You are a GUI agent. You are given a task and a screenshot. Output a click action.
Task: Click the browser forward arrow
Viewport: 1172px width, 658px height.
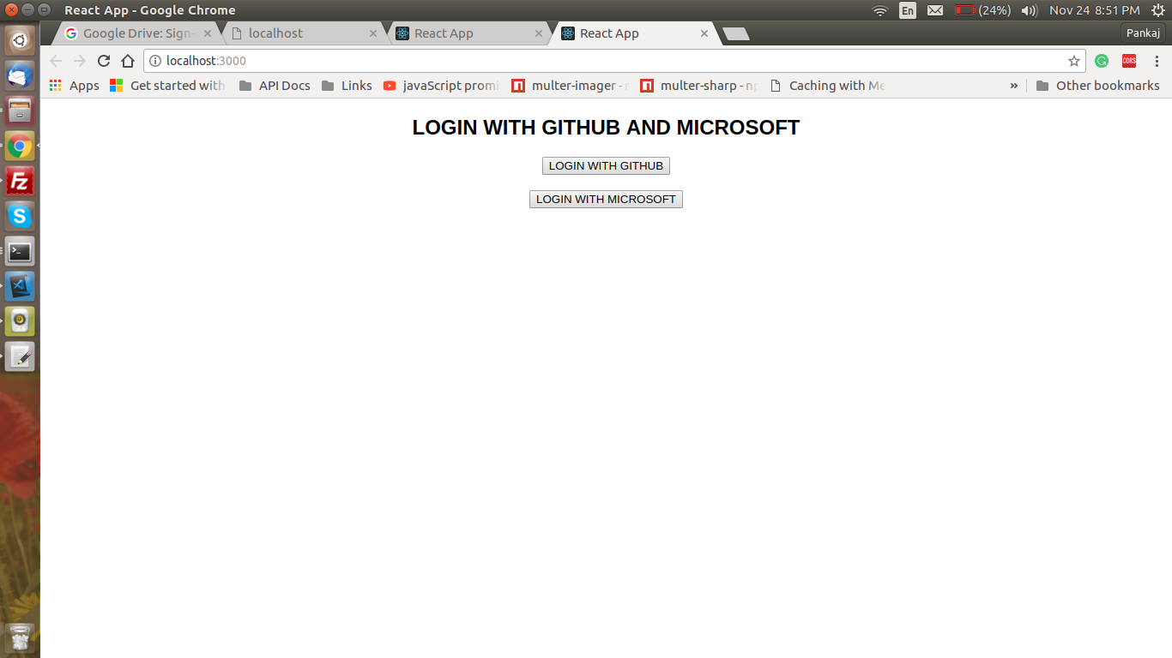click(x=80, y=61)
